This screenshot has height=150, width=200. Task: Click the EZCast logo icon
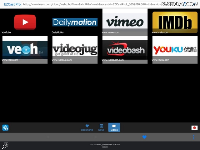[6, 128]
